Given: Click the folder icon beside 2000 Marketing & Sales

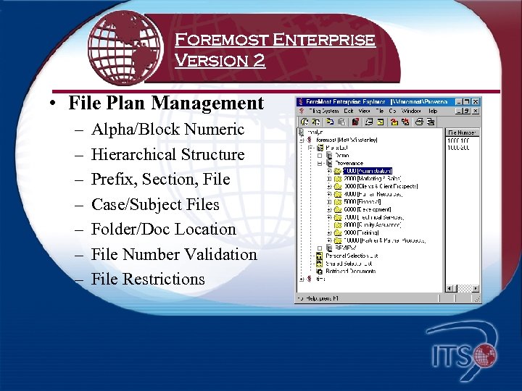Looking at the screenshot, I should click(x=338, y=179).
